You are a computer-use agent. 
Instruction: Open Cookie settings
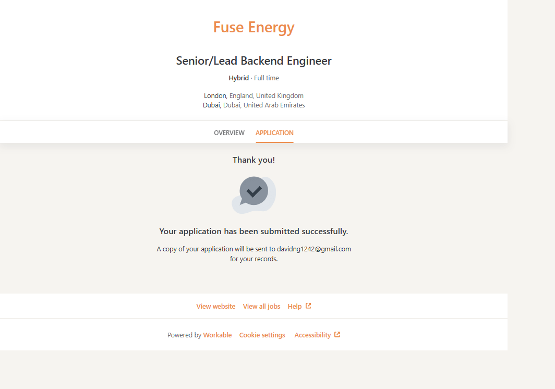coord(262,335)
